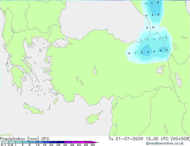This screenshot has width=190, height=146.
Task: Pick the legend swatch between 15 and 20
Action: coord(47,142)
